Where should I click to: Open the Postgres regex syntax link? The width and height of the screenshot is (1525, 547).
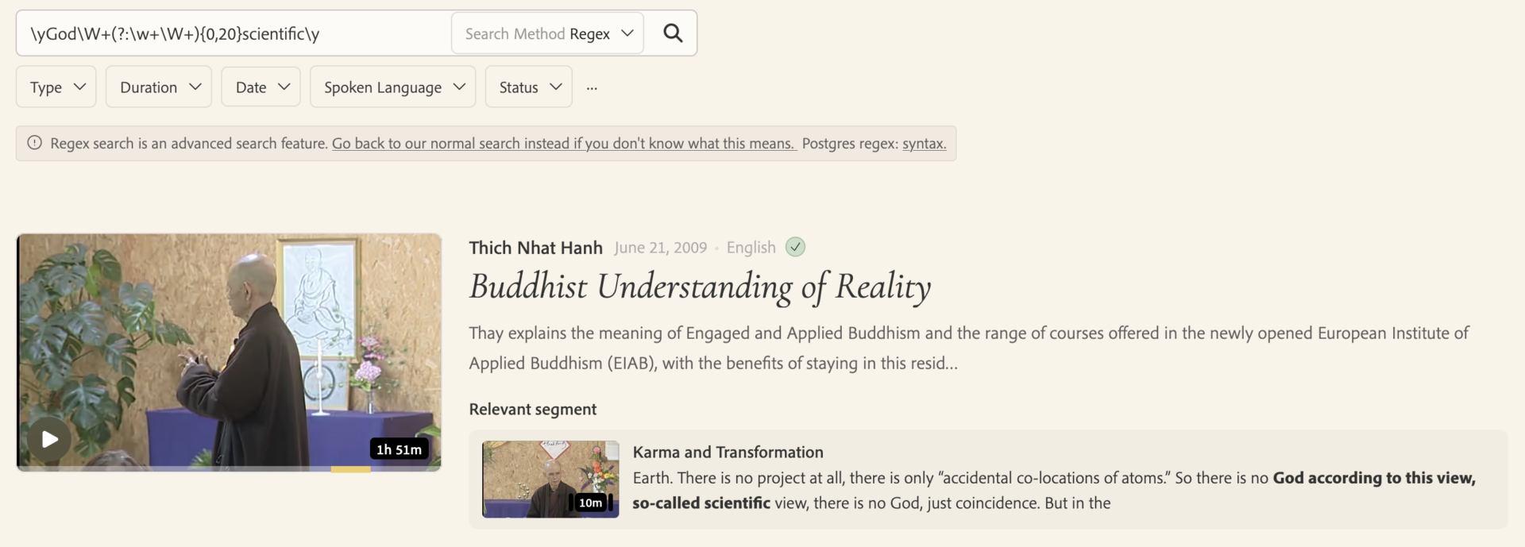pos(924,144)
